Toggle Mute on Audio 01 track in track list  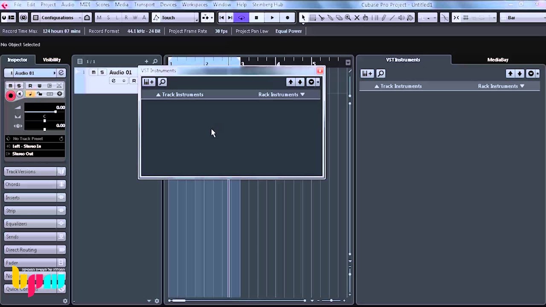click(x=93, y=72)
